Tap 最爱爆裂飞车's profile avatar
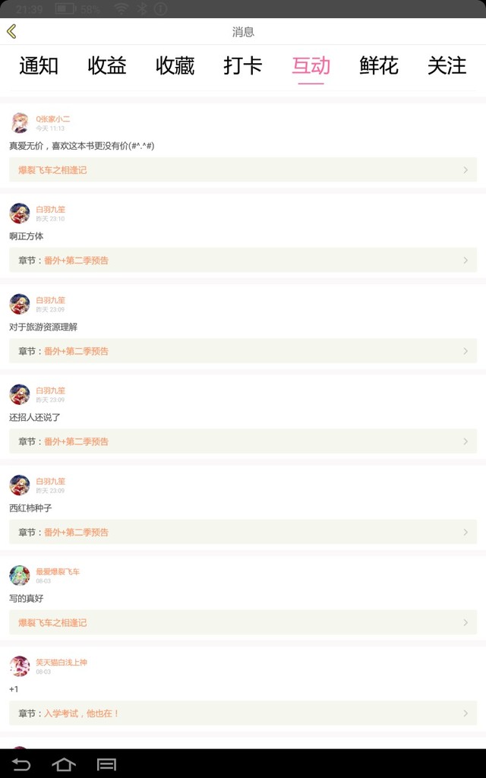The height and width of the screenshot is (778, 486). coord(20,576)
